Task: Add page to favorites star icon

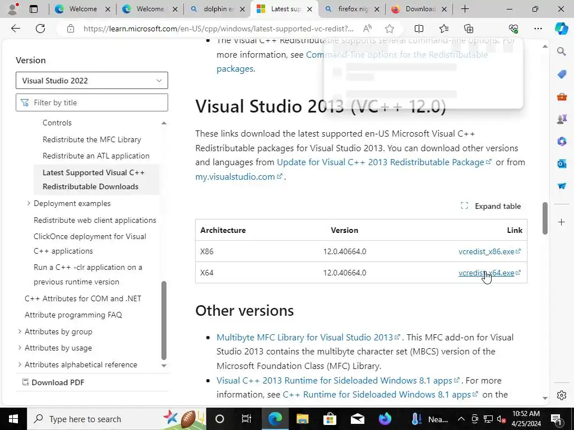Action: pos(390,29)
